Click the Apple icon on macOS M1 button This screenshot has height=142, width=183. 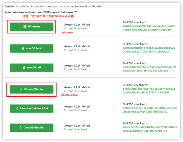point(24,68)
